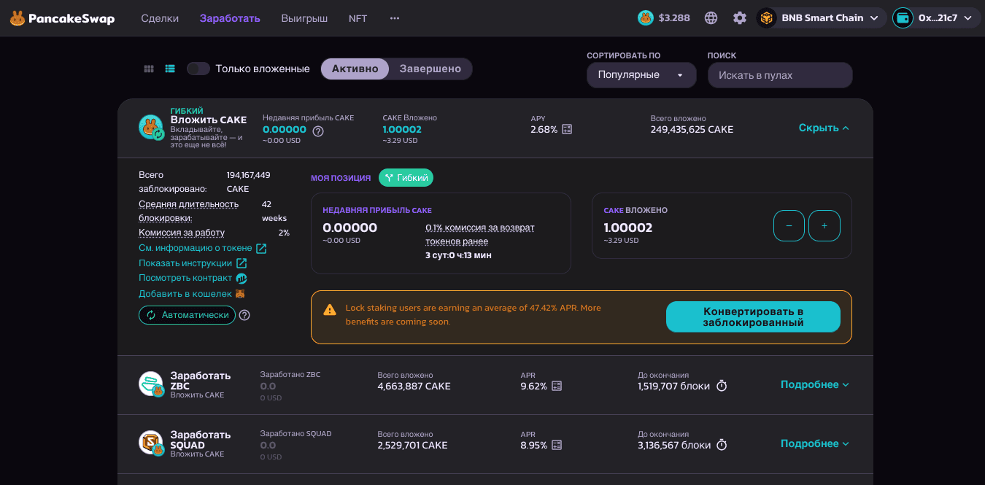The height and width of the screenshot is (485, 985).
Task: Click the help icon next to Автоматически
Action: click(x=244, y=315)
